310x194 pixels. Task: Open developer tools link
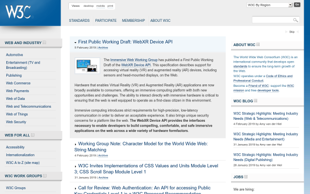click(268, 91)
